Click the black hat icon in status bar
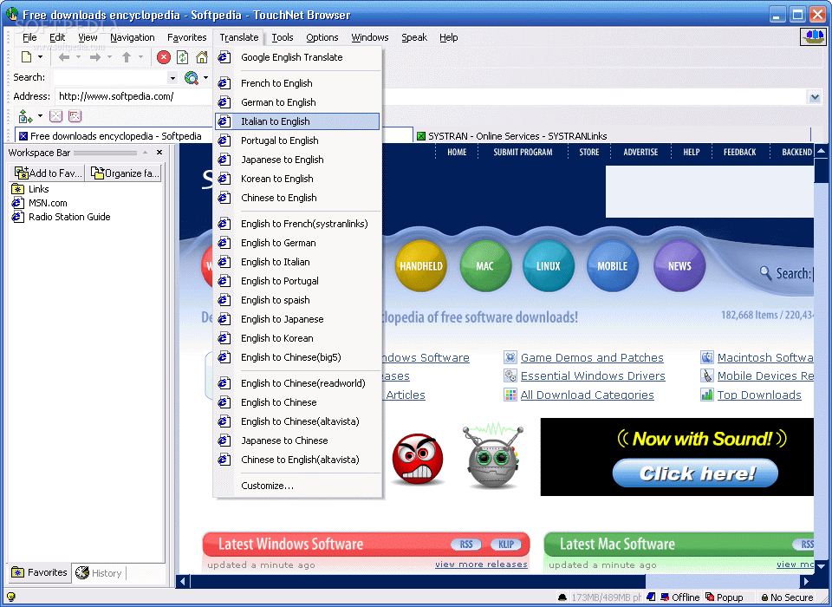The height and width of the screenshot is (607, 832). click(x=562, y=597)
